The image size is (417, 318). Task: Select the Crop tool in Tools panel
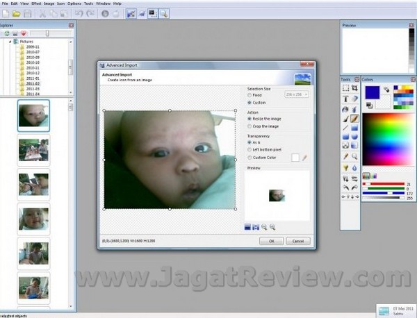coord(355,89)
